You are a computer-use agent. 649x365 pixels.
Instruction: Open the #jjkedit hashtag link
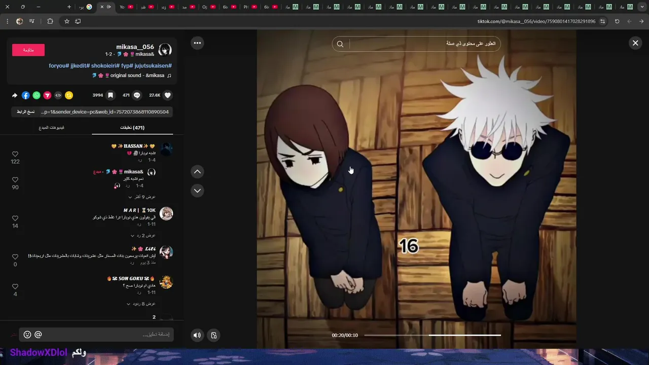coord(80,66)
